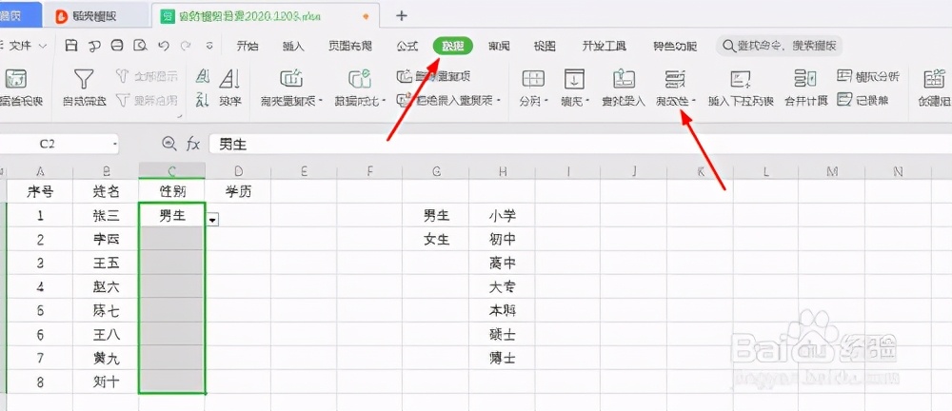The image size is (952, 411).
Task: Expand the Text to Columns dropdown arrow
Action: (x=546, y=102)
